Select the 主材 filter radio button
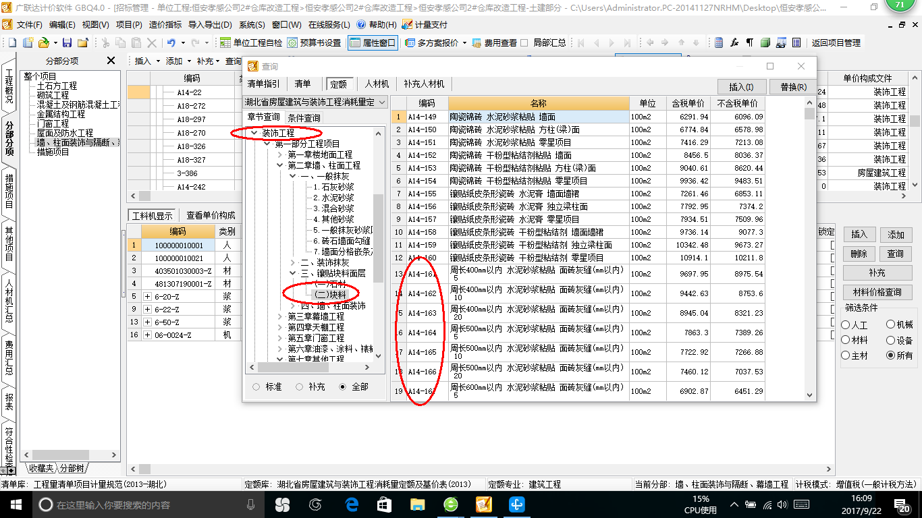The height and width of the screenshot is (518, 922). coord(846,355)
